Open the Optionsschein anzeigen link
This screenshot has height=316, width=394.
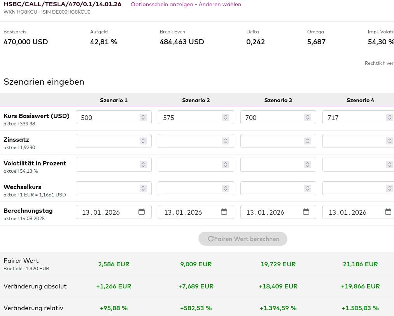162,5
